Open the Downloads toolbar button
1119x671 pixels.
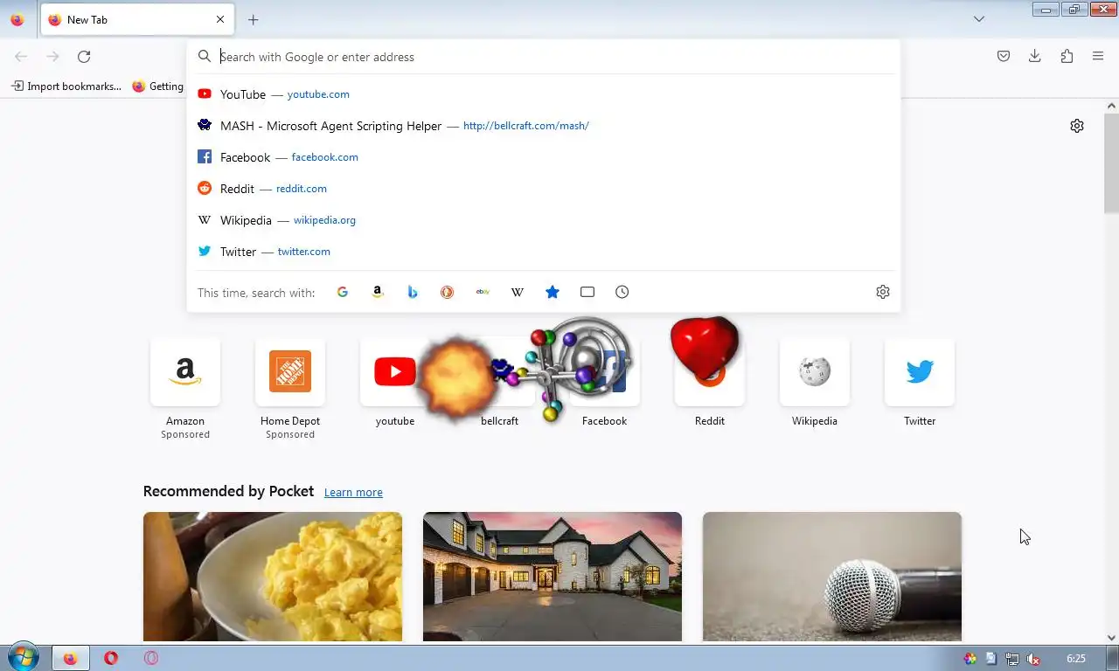(x=1035, y=56)
